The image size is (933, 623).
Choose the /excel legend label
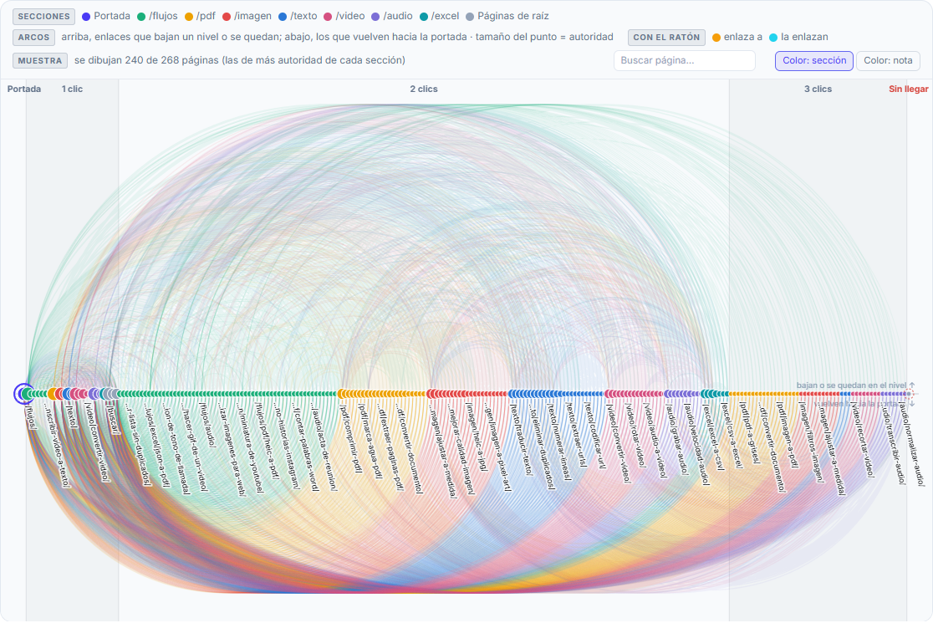point(445,16)
